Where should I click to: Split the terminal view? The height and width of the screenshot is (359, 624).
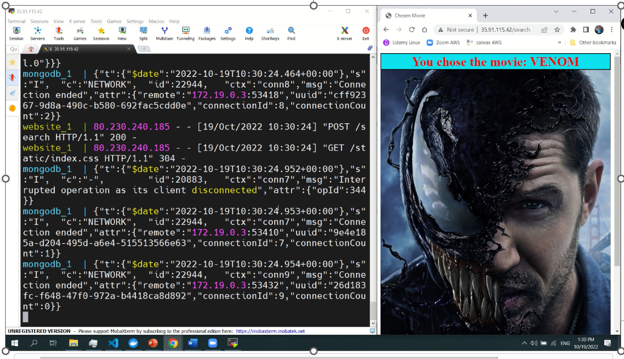pos(143,31)
